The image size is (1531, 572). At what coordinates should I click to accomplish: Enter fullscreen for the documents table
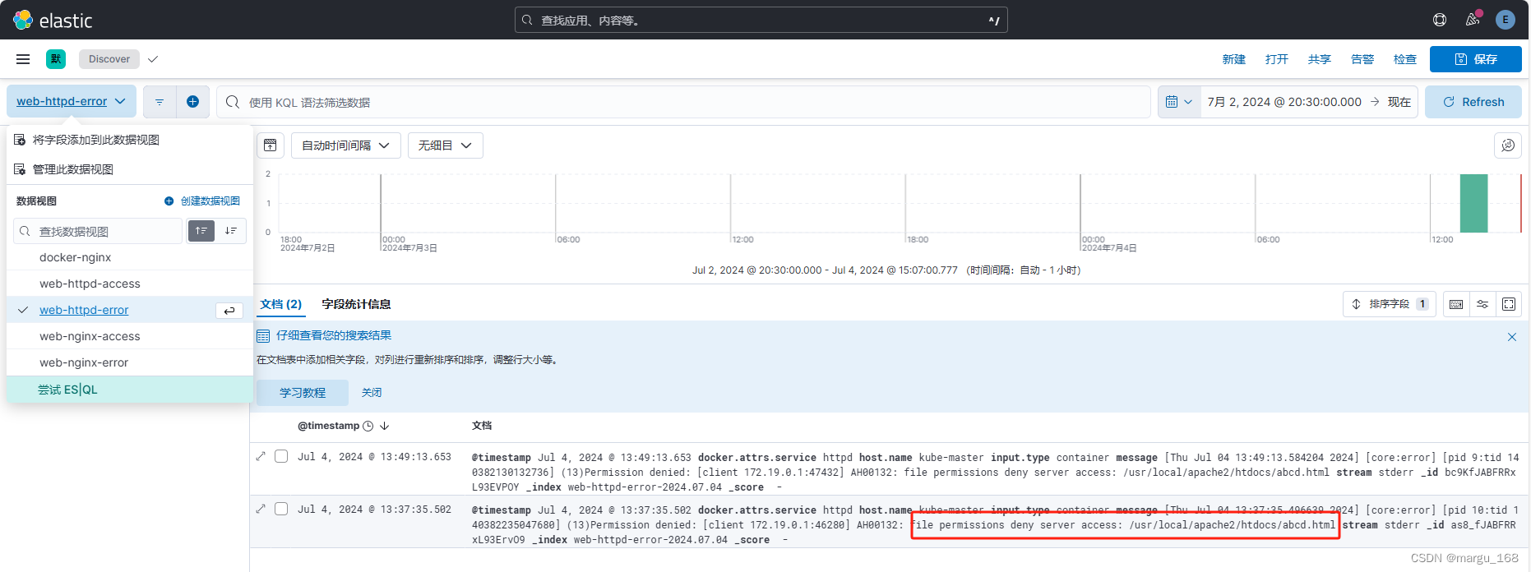pyautogui.click(x=1509, y=304)
